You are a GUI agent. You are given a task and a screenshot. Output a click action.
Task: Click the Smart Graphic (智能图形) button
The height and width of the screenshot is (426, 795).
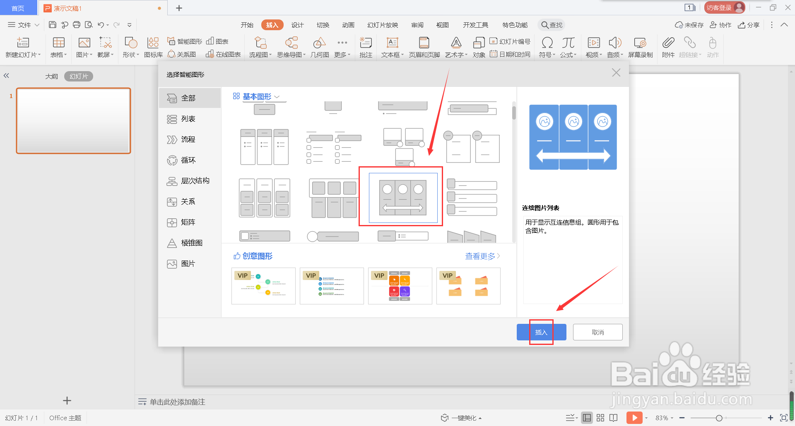pyautogui.click(x=185, y=41)
